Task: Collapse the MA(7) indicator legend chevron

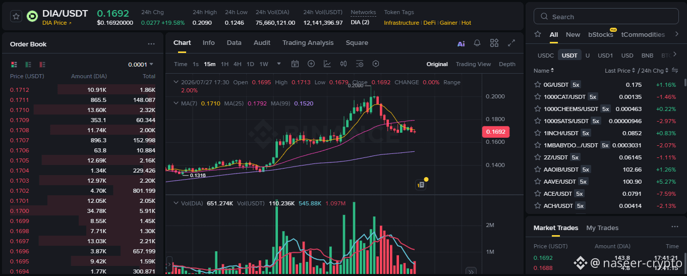Action: coord(176,103)
